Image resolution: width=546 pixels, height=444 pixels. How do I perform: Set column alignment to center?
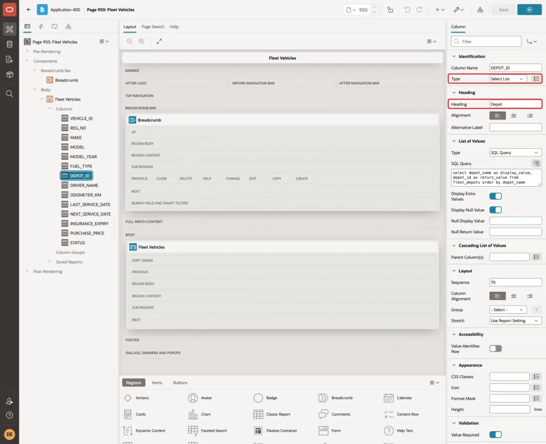(x=513, y=296)
